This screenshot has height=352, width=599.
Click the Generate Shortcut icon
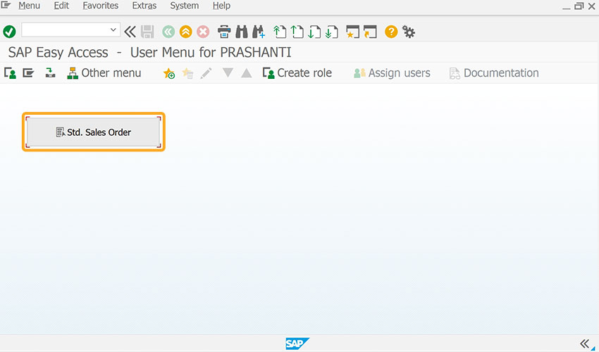(x=370, y=32)
